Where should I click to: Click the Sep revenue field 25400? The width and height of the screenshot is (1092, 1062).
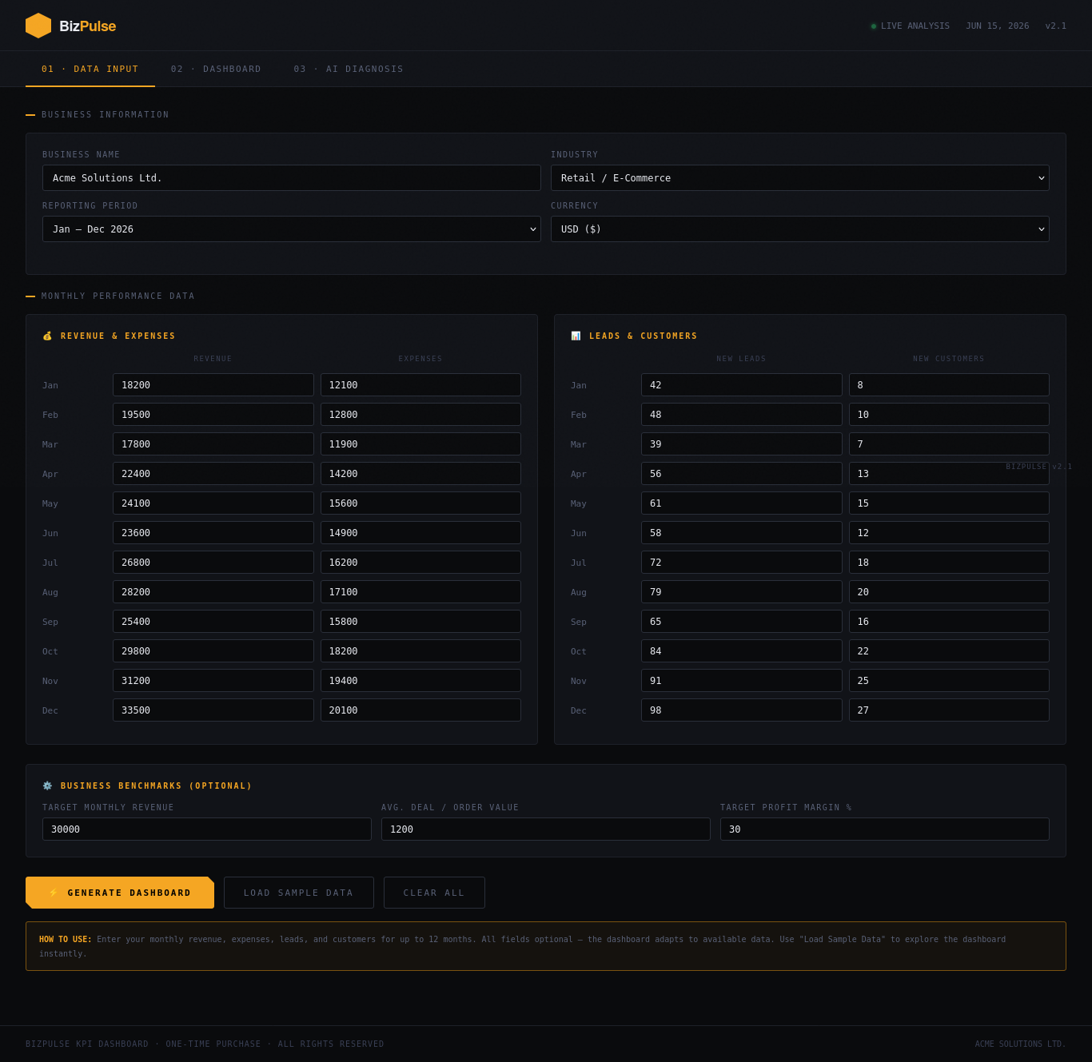(x=213, y=622)
